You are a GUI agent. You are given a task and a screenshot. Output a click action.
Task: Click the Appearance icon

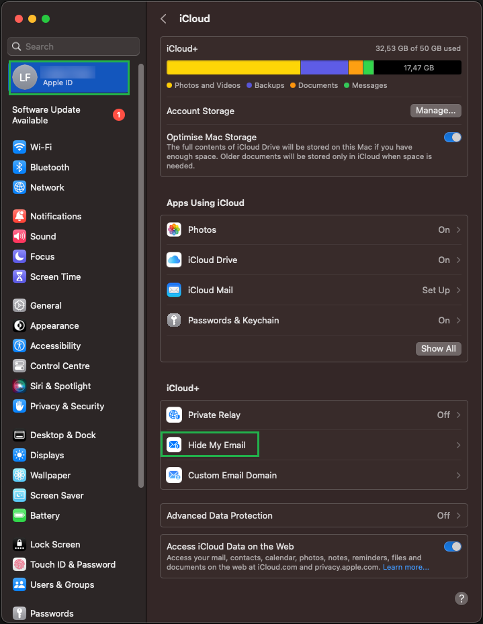point(19,325)
